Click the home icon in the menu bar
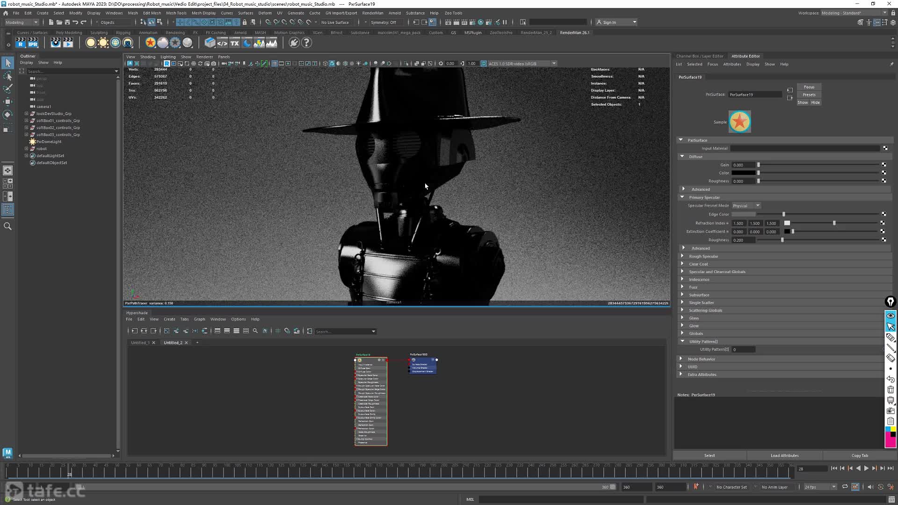Image resolution: width=898 pixels, height=505 pixels. 6,13
